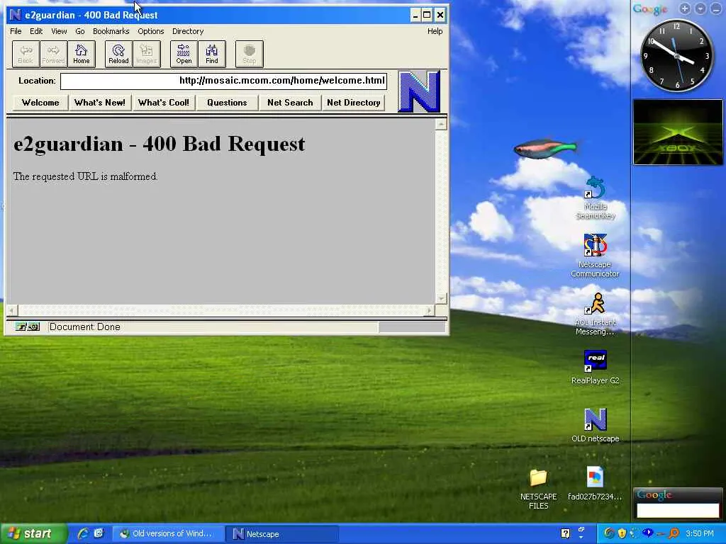Open the Edit menu
This screenshot has width=726, height=544.
(36, 31)
